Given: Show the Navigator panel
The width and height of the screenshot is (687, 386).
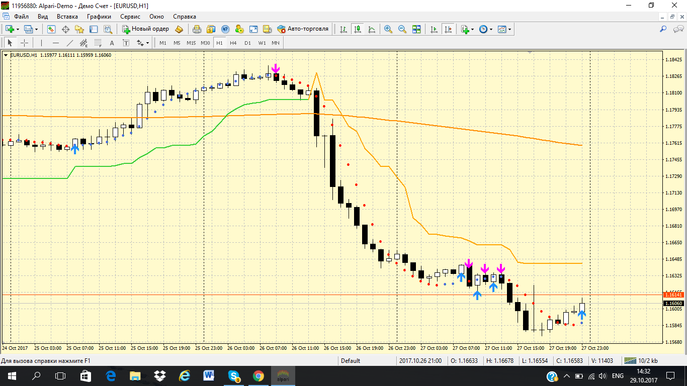Looking at the screenshot, I should (x=79, y=29).
